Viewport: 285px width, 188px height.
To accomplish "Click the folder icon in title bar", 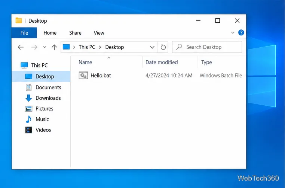I will (19, 20).
